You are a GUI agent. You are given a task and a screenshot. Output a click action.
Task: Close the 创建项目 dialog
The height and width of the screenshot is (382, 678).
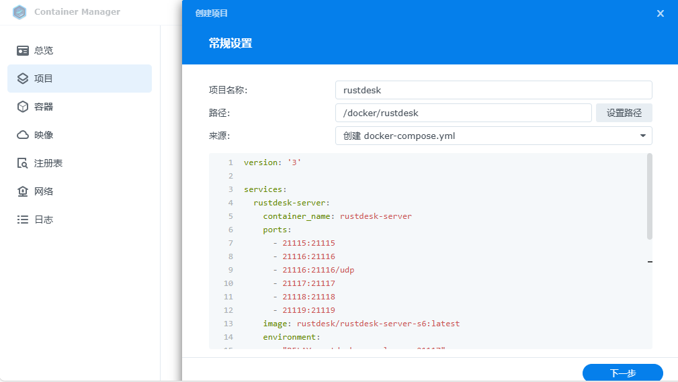(661, 13)
